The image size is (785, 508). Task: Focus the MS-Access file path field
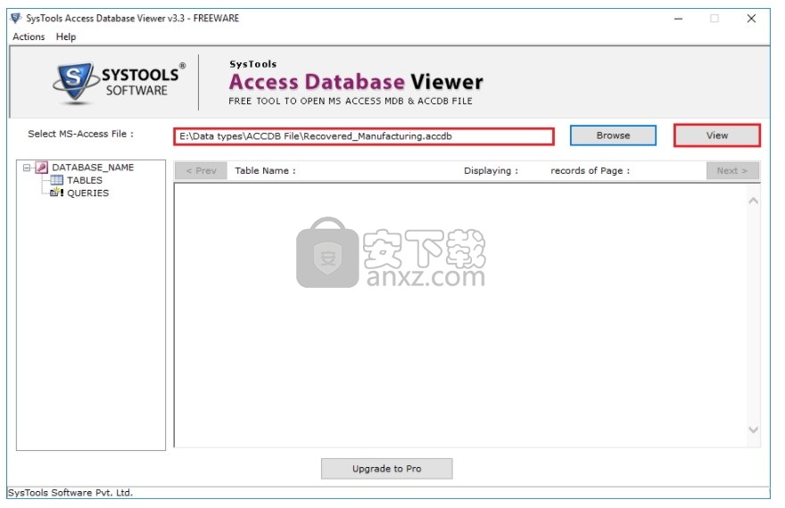(x=363, y=136)
